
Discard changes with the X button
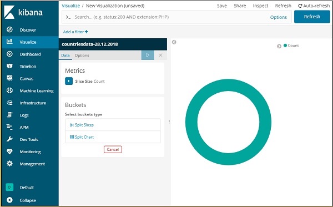[160, 55]
